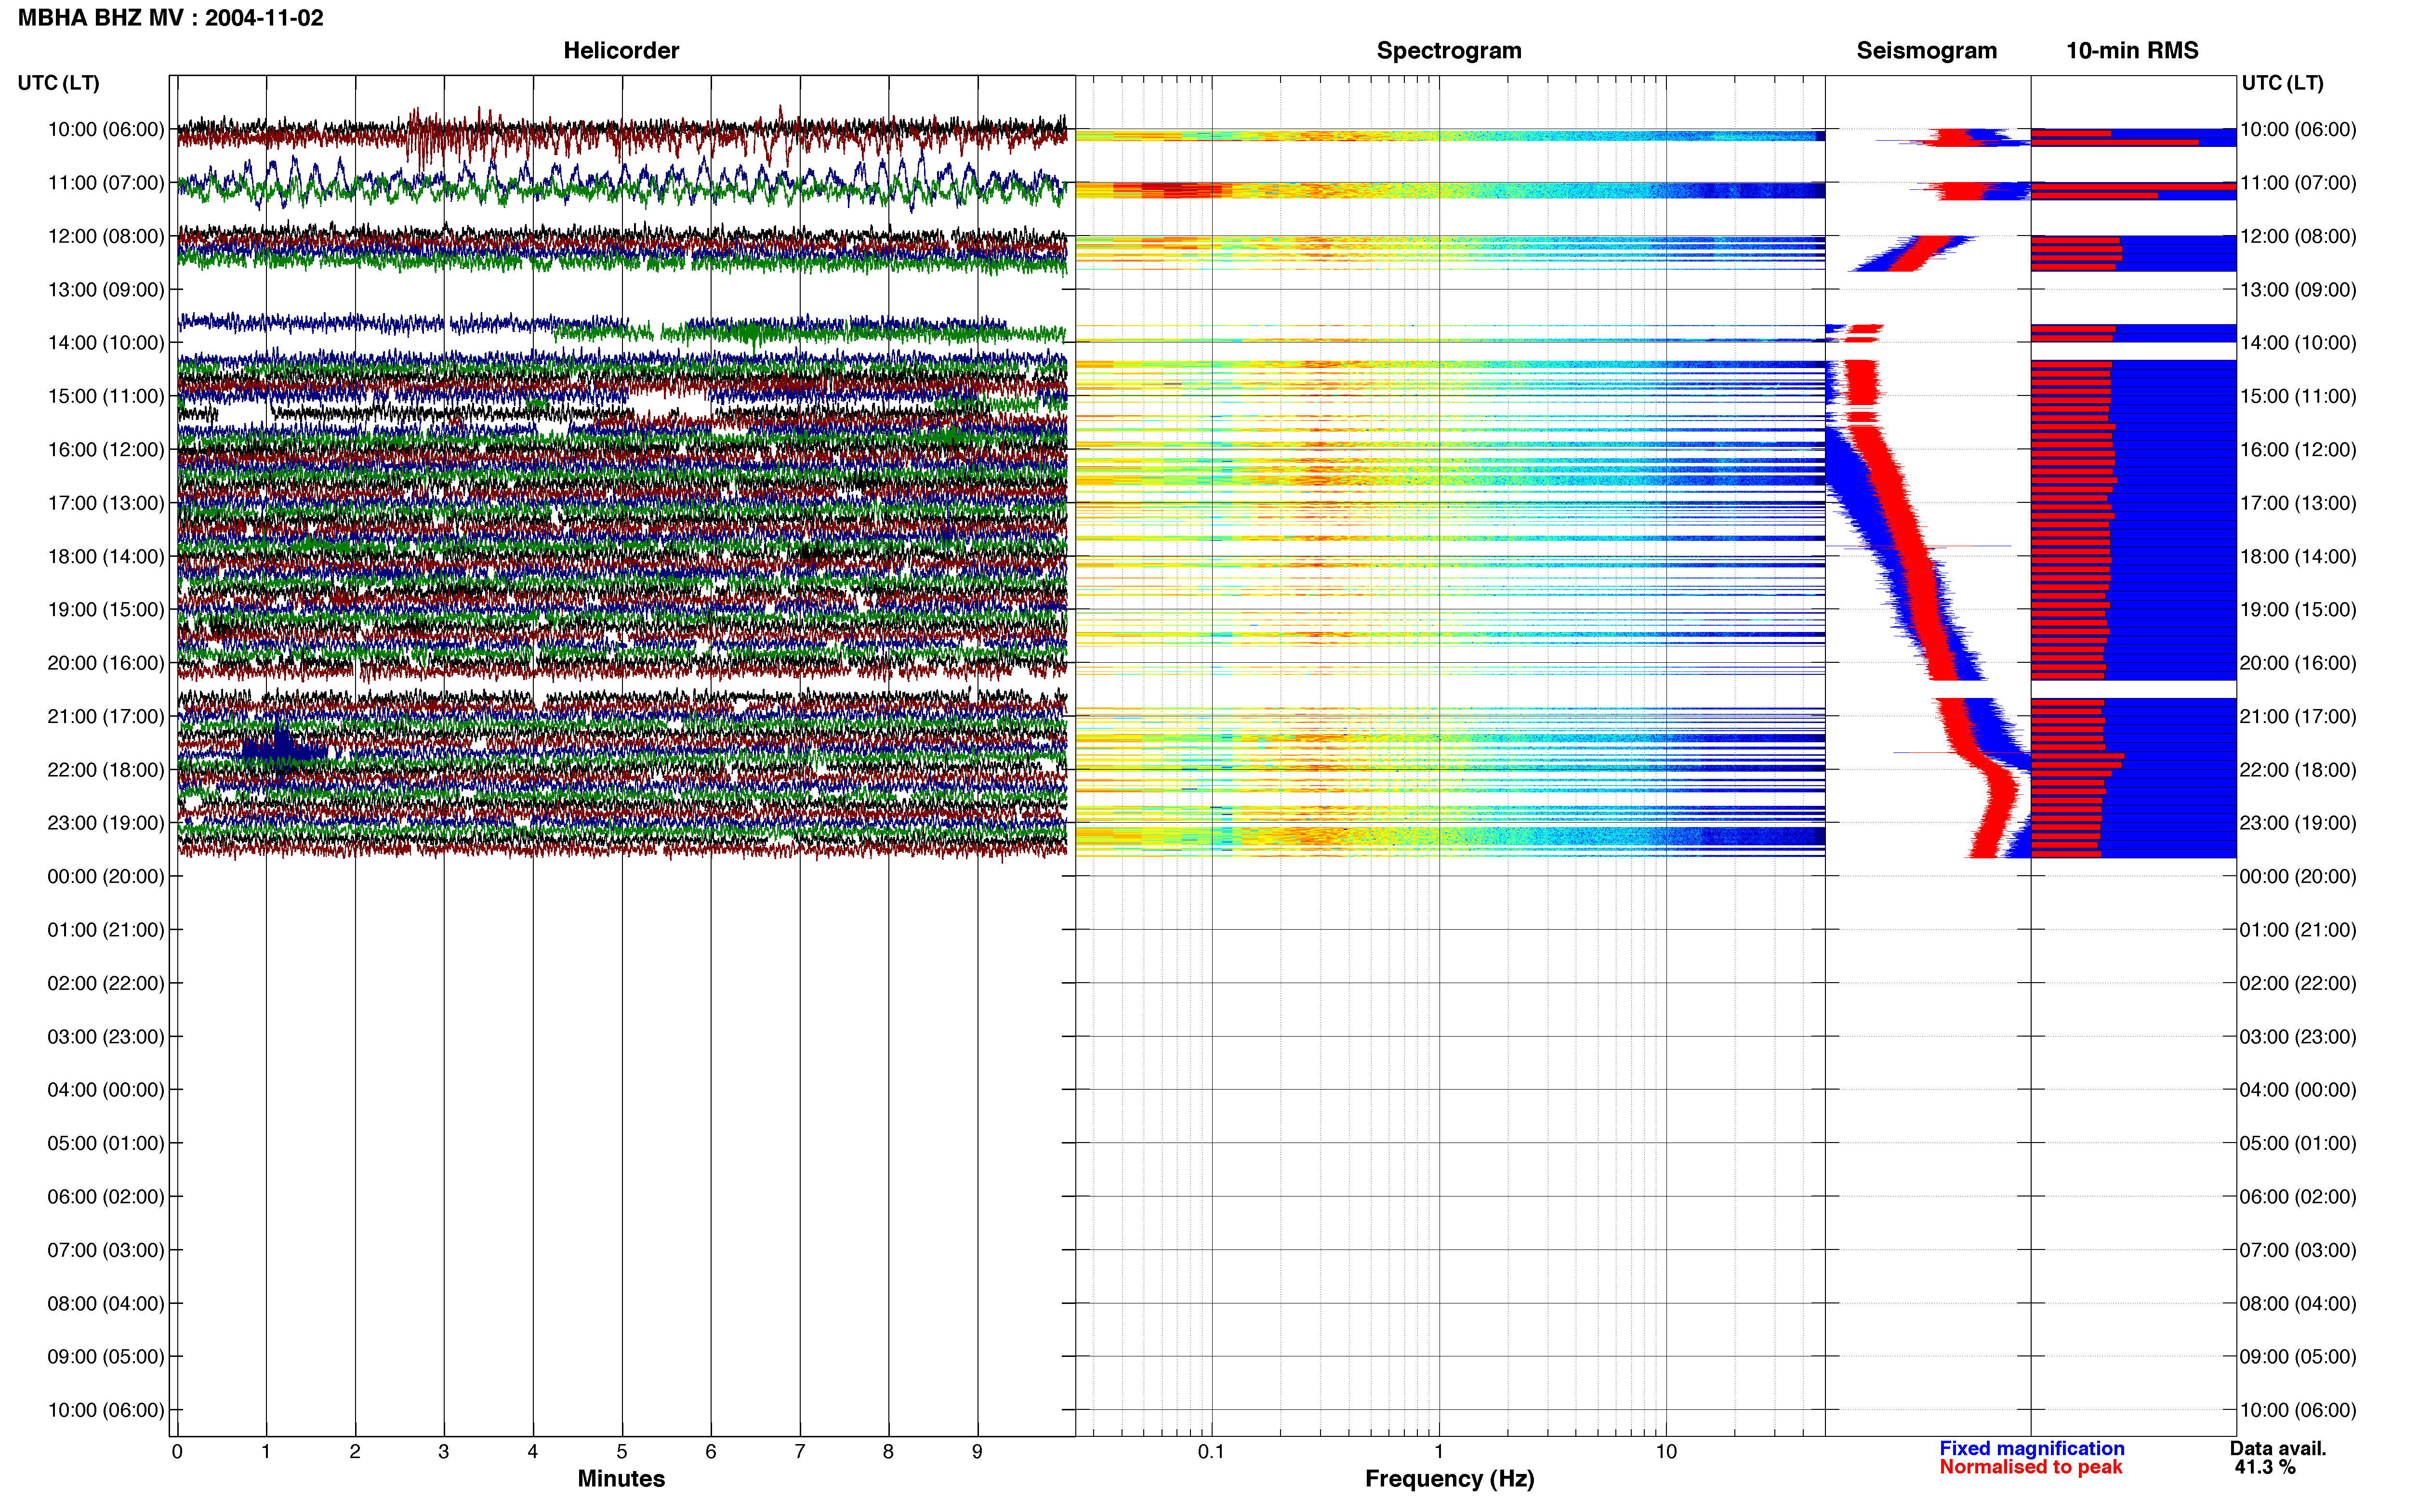Image resolution: width=2418 pixels, height=1512 pixels.
Task: Click the spectrogram frequency tick '10'
Action: tap(1666, 1452)
